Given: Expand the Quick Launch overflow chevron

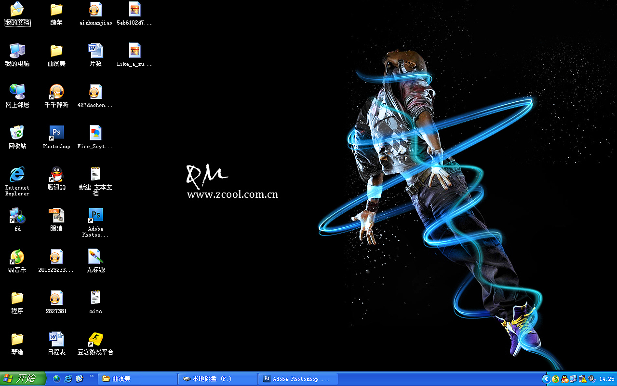Looking at the screenshot, I should 92,376.
